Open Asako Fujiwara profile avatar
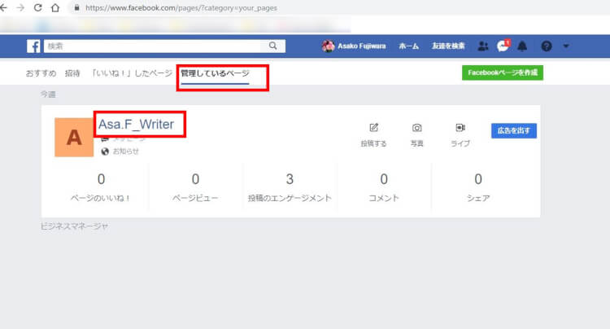This screenshot has width=610, height=329. click(328, 46)
